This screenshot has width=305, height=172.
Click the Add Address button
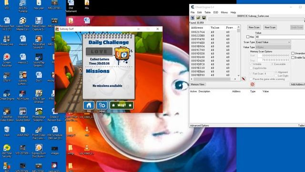tap(297, 84)
